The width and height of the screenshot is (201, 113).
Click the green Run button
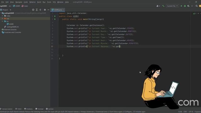[x=182, y=6]
